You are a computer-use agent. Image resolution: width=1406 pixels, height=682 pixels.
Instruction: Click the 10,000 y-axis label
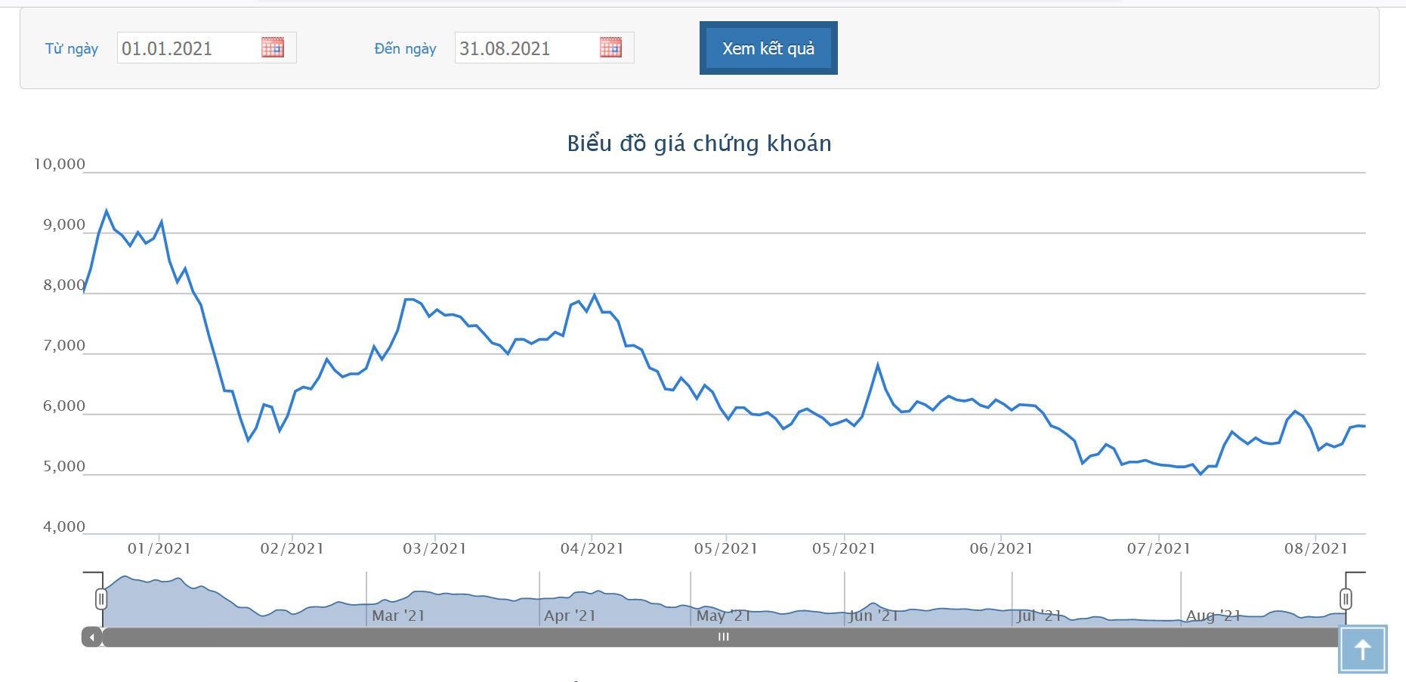(59, 164)
